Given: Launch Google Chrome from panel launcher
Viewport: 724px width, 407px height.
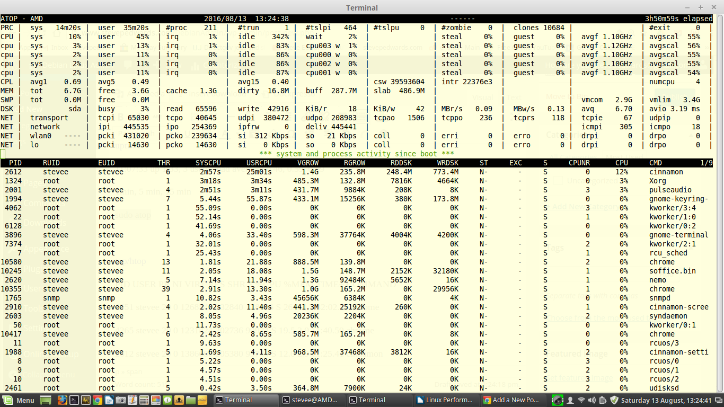Looking at the screenshot, I should [98, 400].
